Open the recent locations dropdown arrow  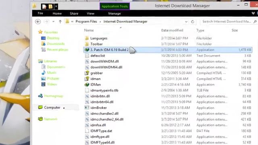coord(54,21)
